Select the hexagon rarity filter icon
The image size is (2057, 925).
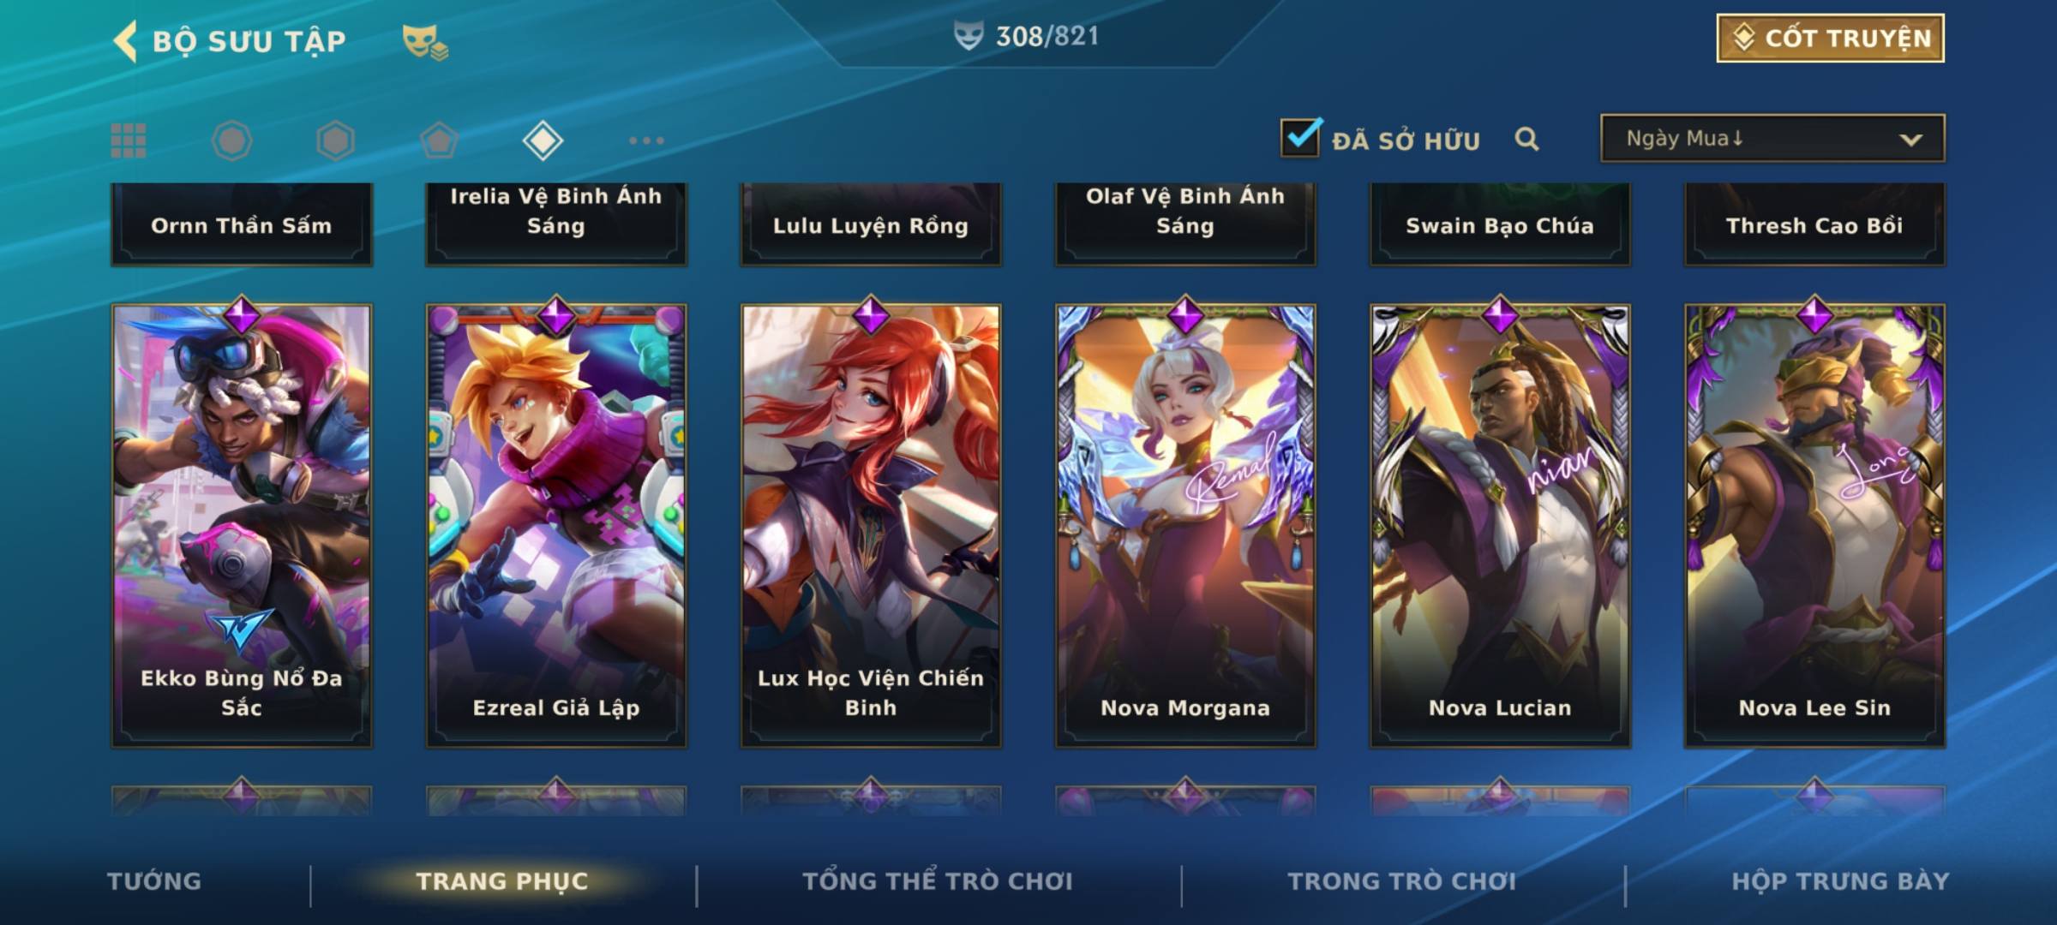coord(335,140)
